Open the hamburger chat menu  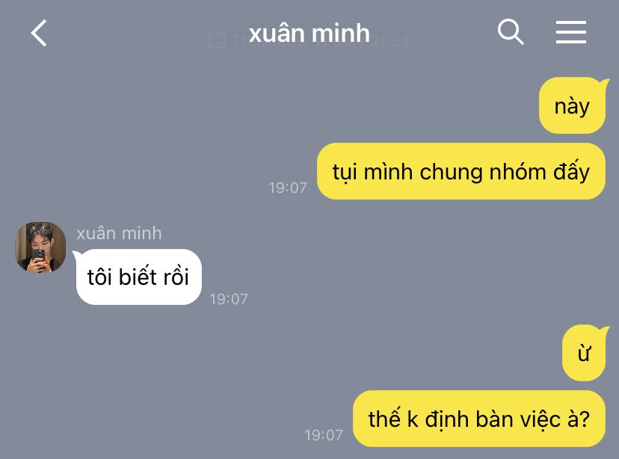[x=571, y=32]
